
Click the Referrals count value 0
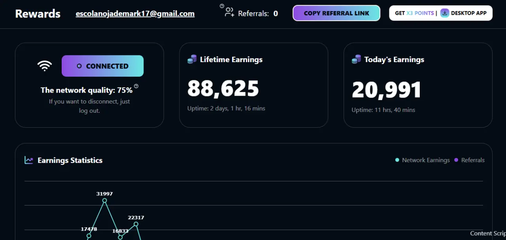pyautogui.click(x=276, y=13)
